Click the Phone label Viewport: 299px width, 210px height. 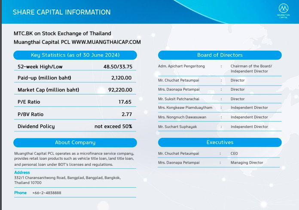[20, 193]
